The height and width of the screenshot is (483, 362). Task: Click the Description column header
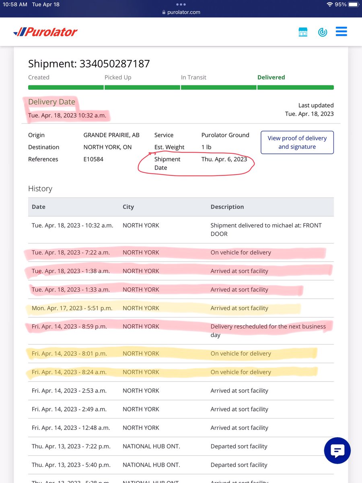(227, 207)
